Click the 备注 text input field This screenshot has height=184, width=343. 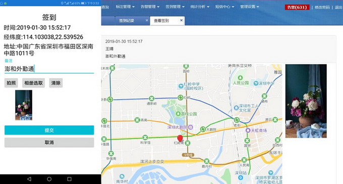point(49,69)
